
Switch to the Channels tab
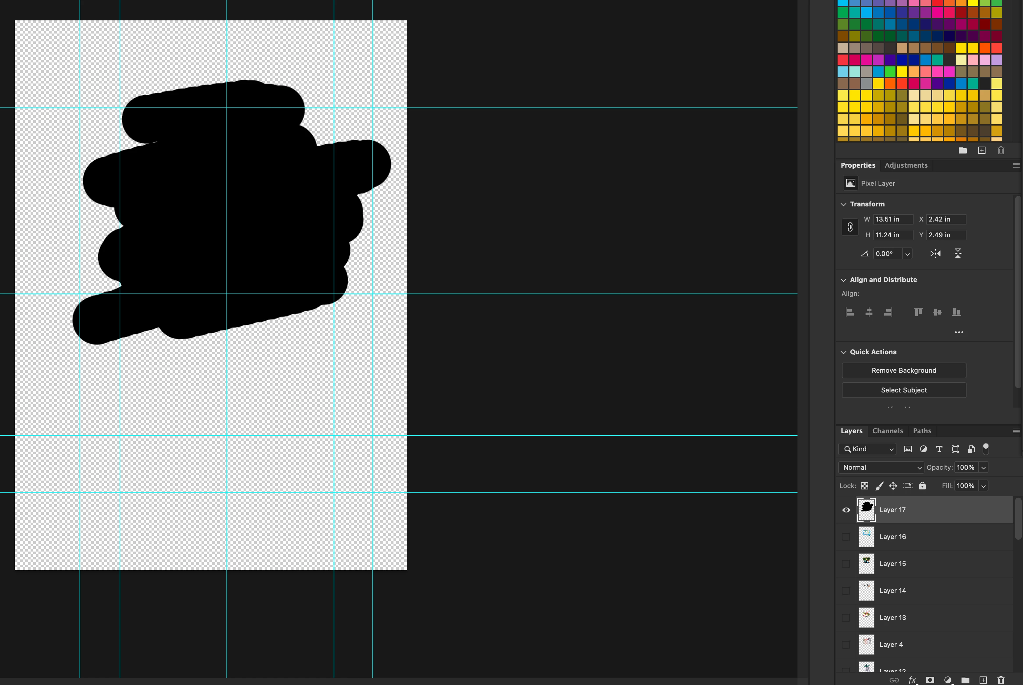887,431
